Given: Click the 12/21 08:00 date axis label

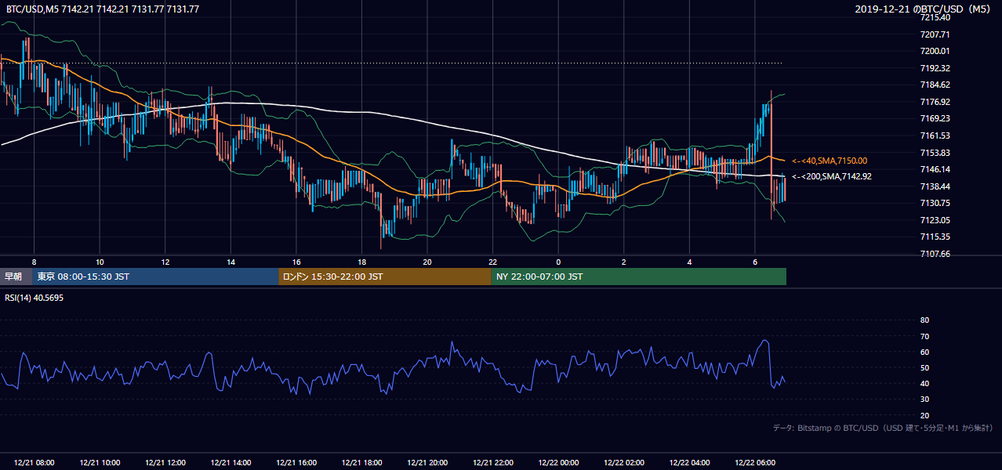Looking at the screenshot, I should (34, 463).
